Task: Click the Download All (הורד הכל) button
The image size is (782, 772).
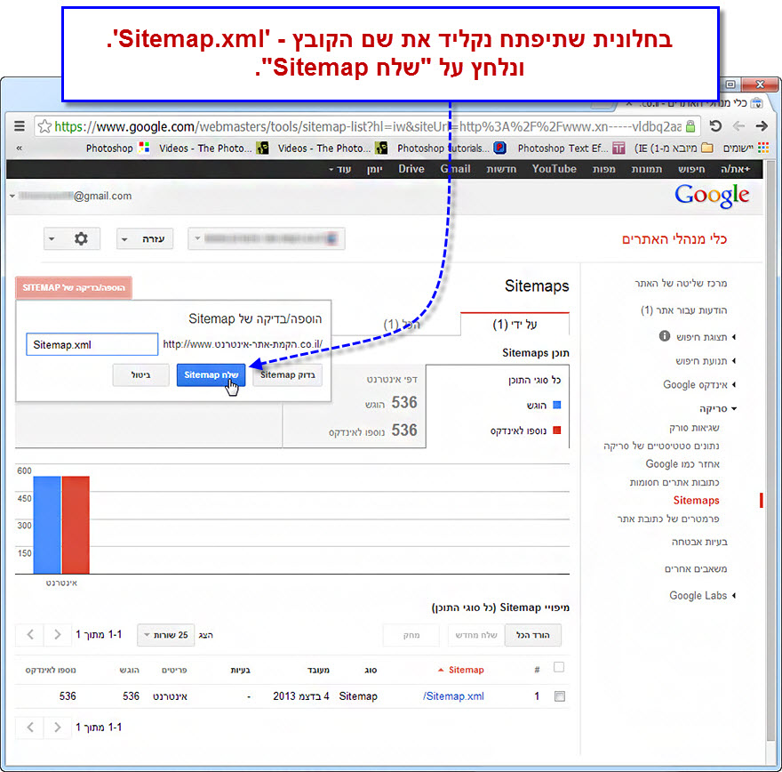Action: coord(532,635)
